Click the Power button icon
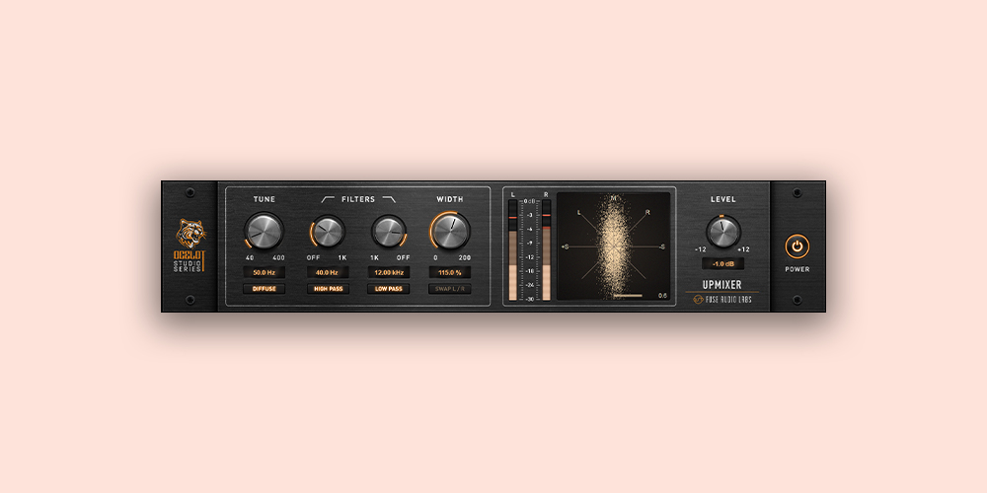The width and height of the screenshot is (987, 493). point(797,246)
